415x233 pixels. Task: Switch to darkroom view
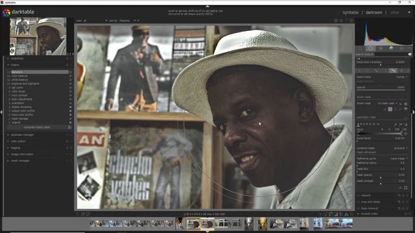[x=373, y=12]
